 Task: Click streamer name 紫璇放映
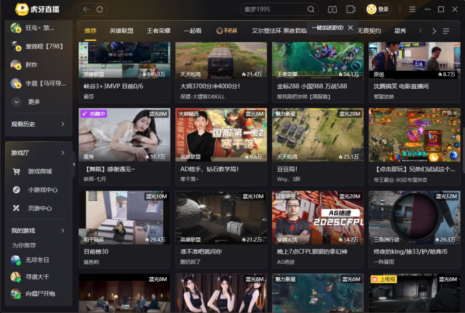tap(384, 97)
